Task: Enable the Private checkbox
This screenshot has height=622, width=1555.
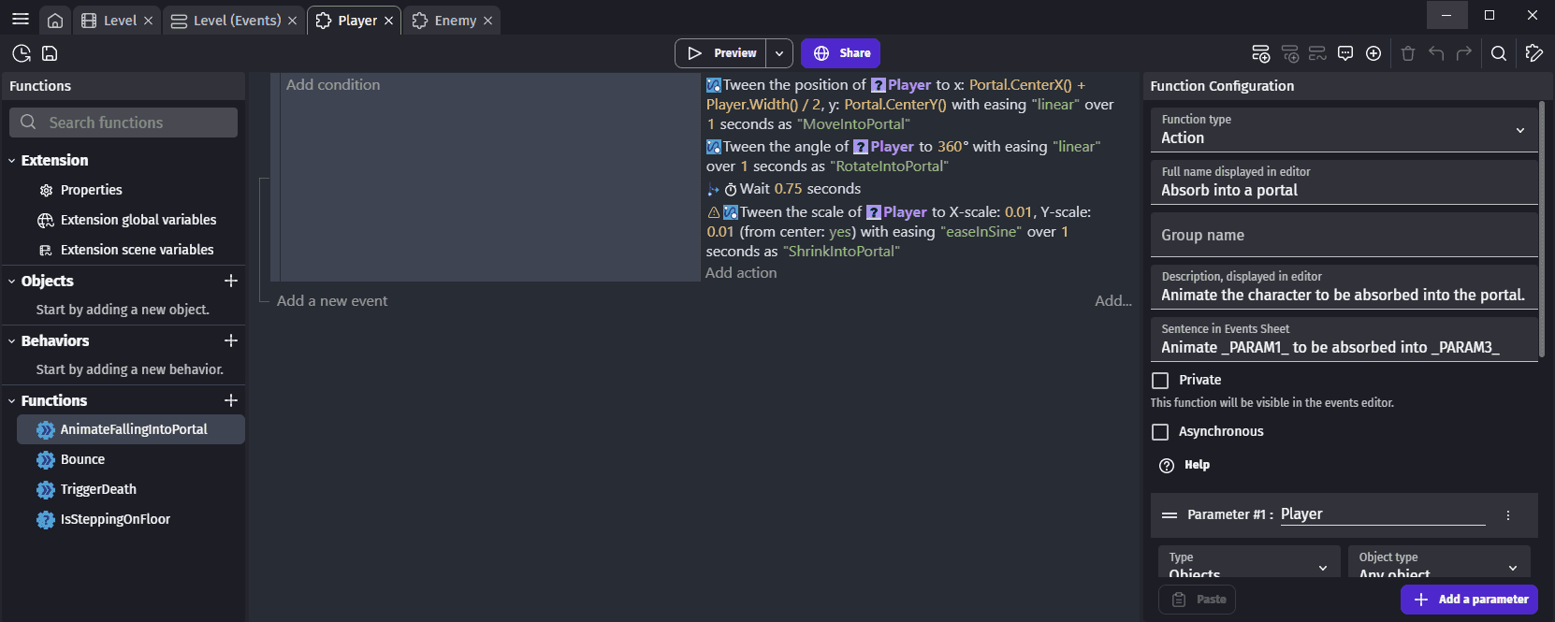Action: point(1160,380)
